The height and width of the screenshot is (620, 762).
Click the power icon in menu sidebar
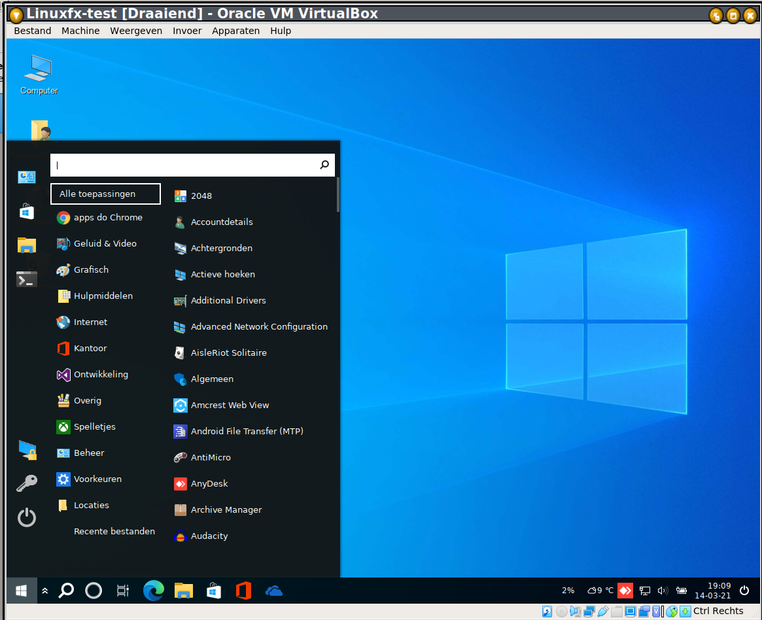point(27,517)
